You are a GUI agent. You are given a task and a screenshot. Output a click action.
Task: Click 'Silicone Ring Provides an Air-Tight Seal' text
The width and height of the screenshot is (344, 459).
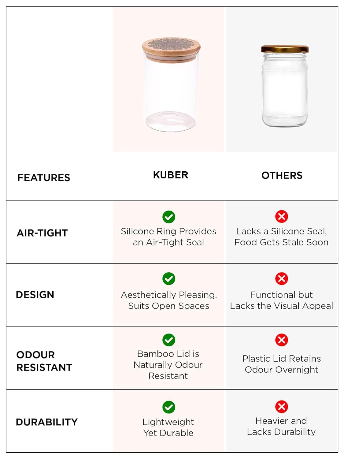tap(168, 237)
